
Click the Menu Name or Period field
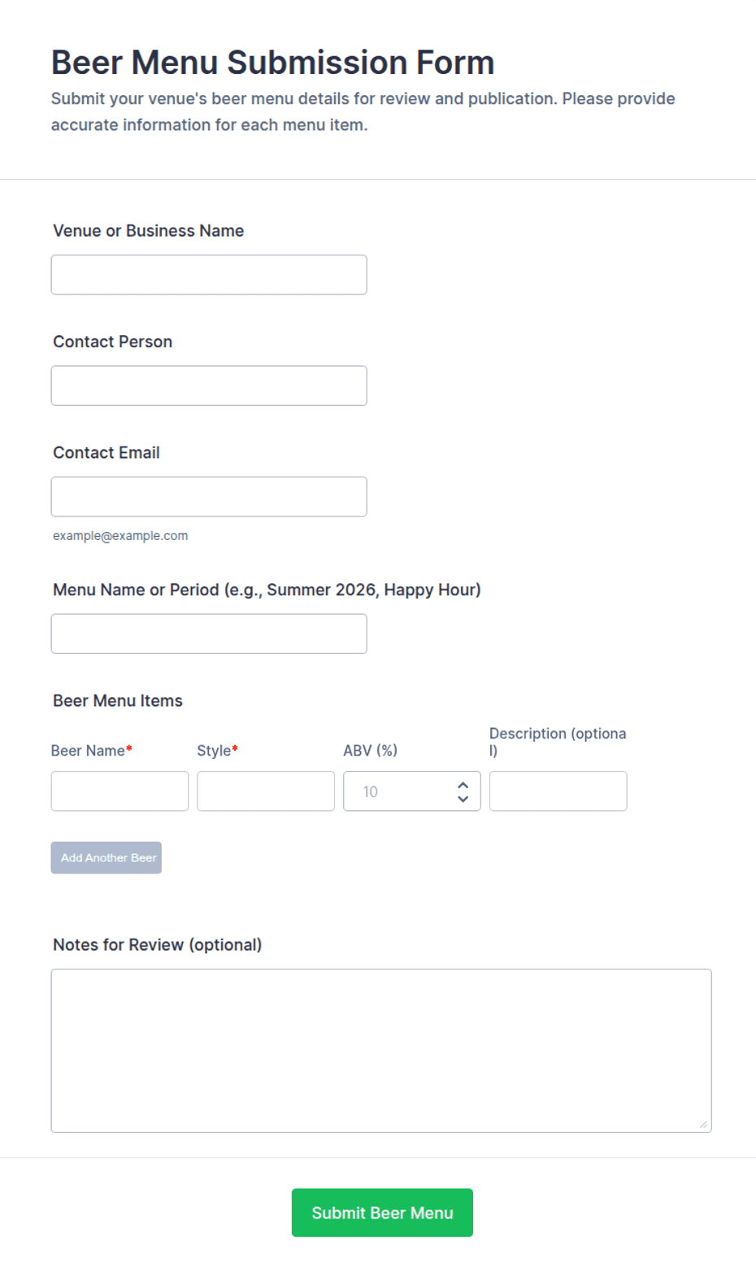(x=209, y=634)
